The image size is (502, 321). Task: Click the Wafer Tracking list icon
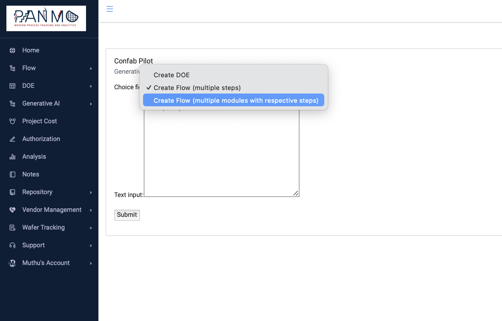(12, 227)
